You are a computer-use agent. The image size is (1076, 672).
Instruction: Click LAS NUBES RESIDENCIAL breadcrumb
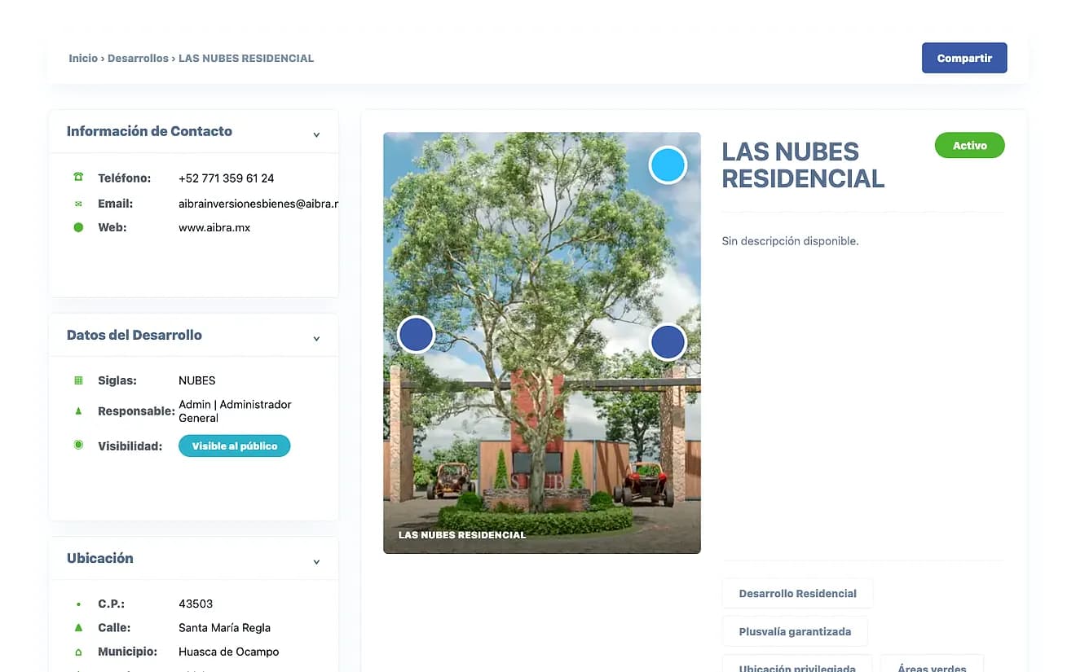(246, 59)
